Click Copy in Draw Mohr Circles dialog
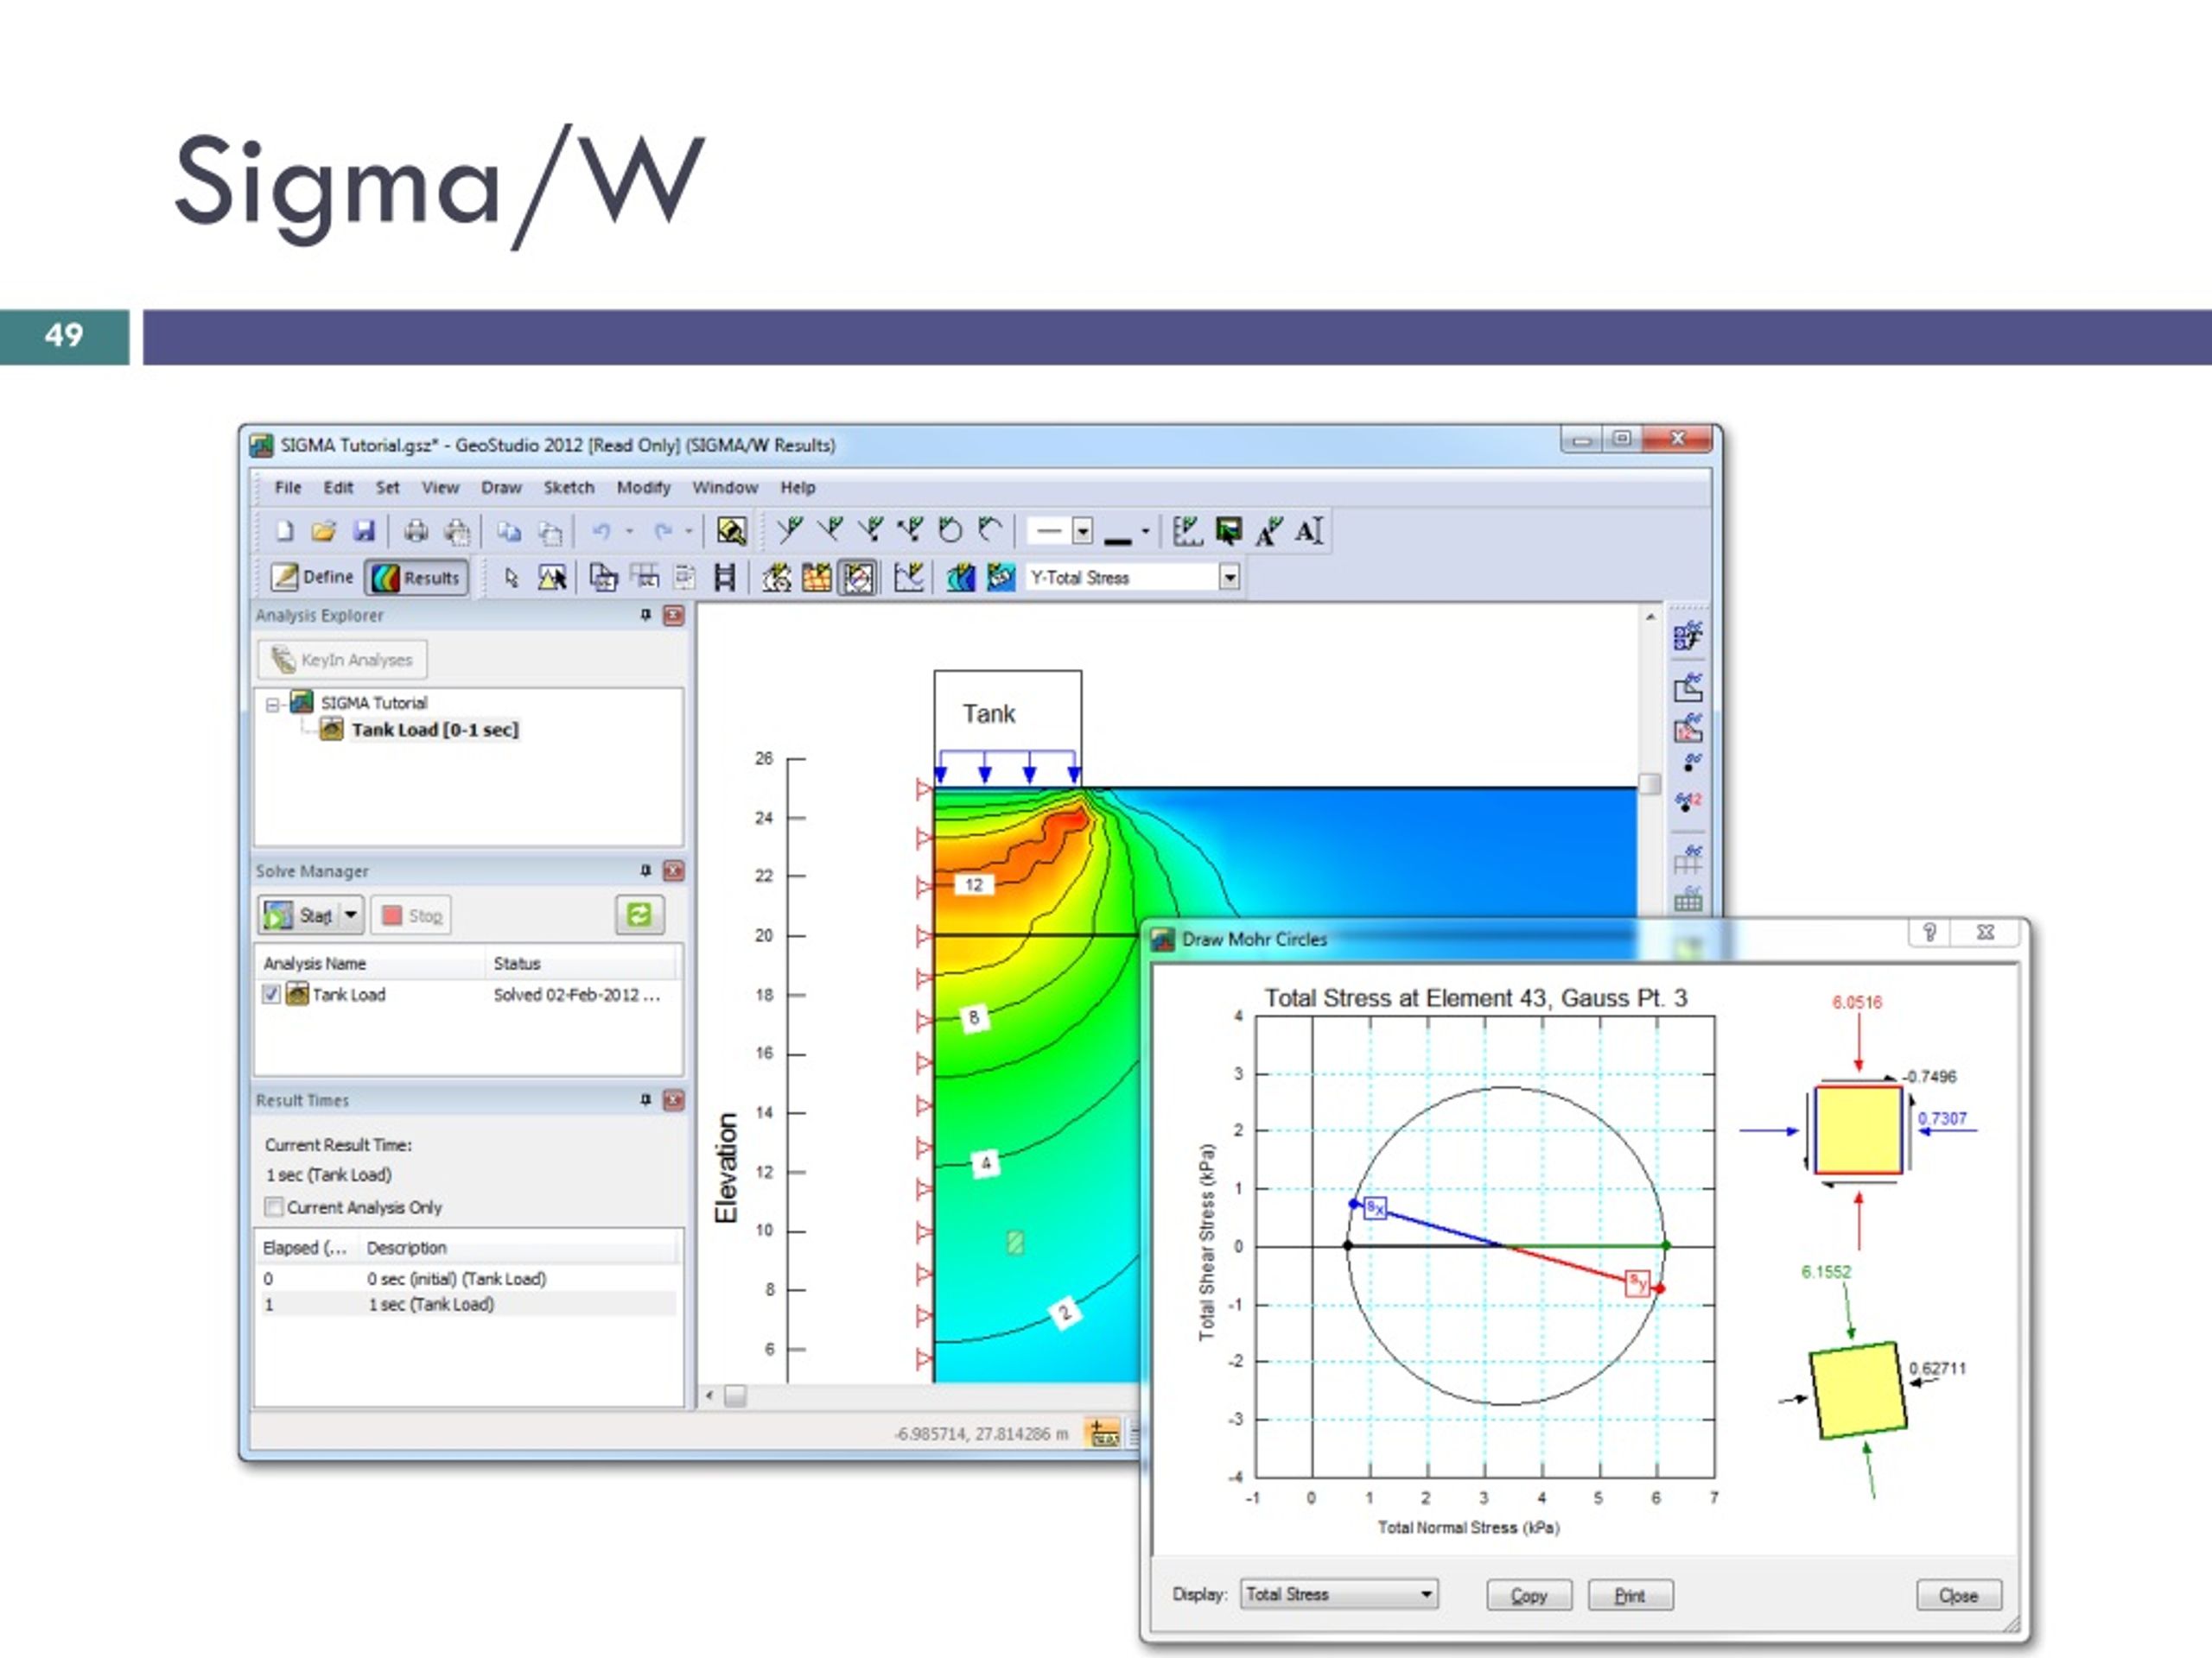2212x1658 pixels. [x=1529, y=1595]
